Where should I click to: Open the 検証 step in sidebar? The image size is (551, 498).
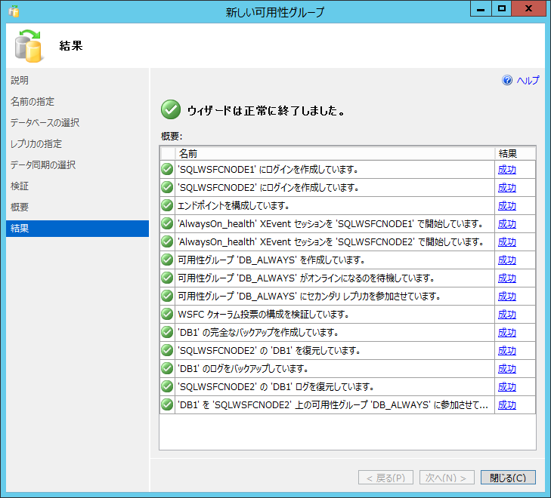[20, 186]
